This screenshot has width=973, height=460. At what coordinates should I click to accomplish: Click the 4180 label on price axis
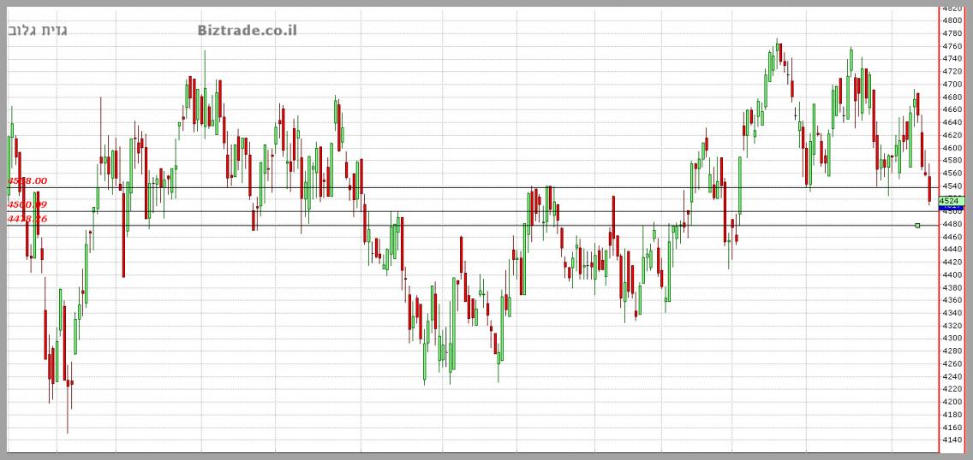coord(951,414)
